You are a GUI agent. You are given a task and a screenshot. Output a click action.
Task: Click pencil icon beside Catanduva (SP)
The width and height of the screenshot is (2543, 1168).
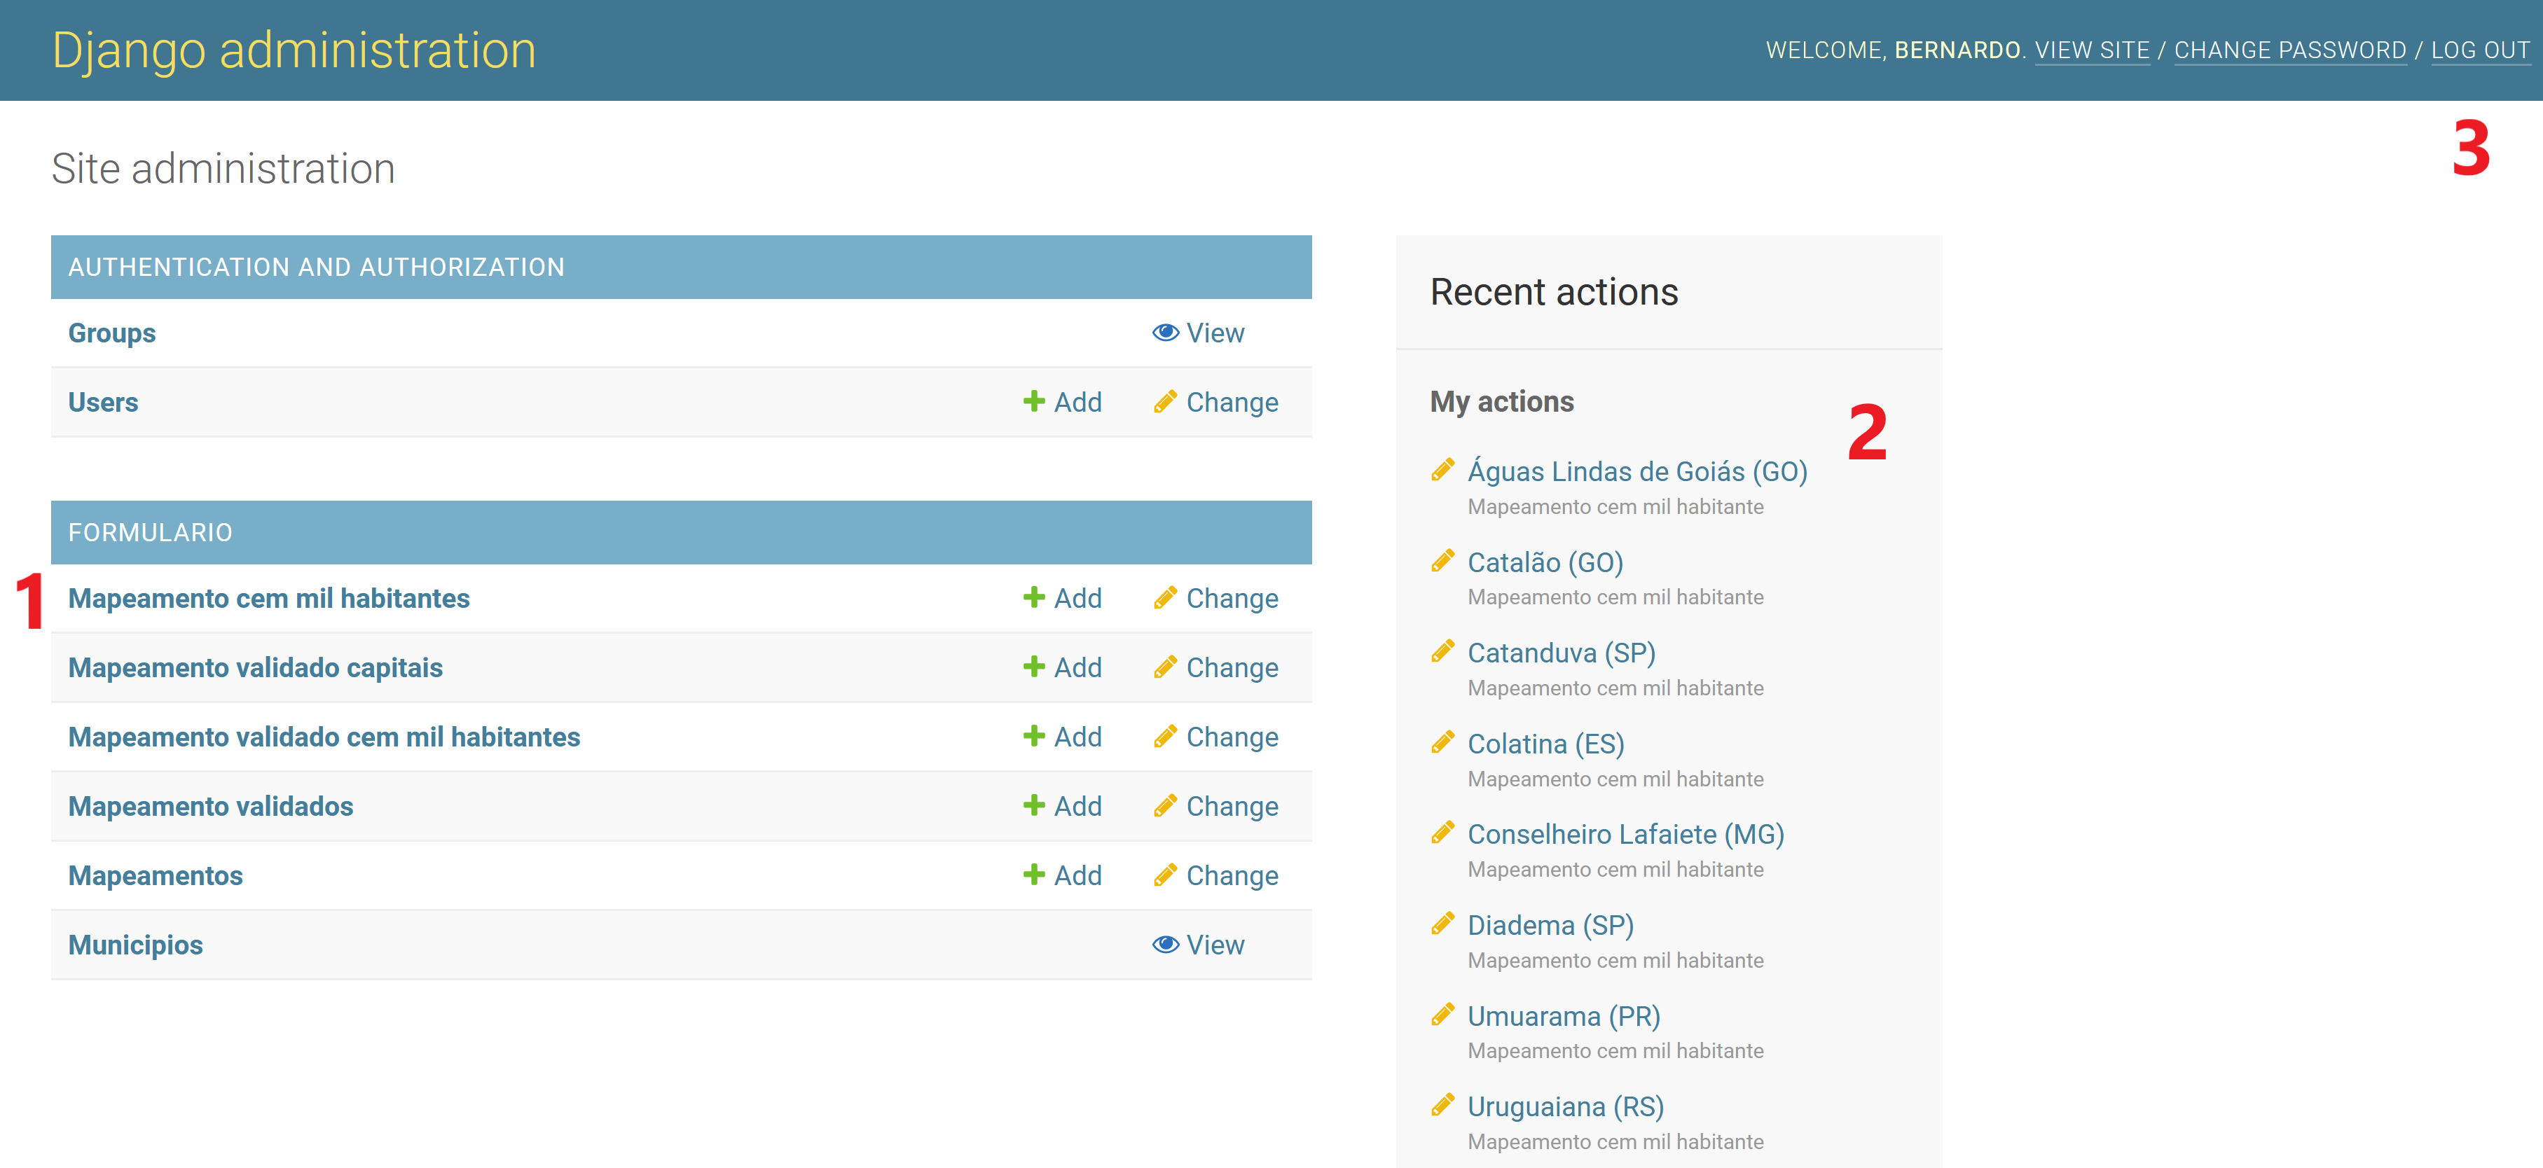point(1442,651)
